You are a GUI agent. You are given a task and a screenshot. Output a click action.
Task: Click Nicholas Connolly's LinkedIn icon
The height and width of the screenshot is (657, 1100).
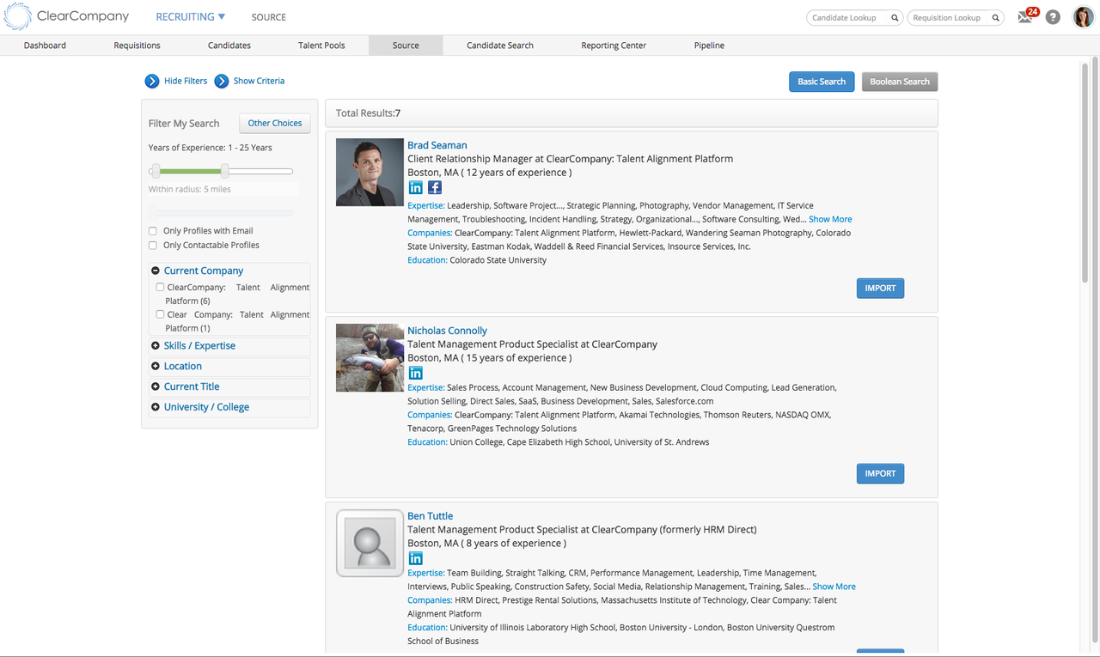[416, 372]
